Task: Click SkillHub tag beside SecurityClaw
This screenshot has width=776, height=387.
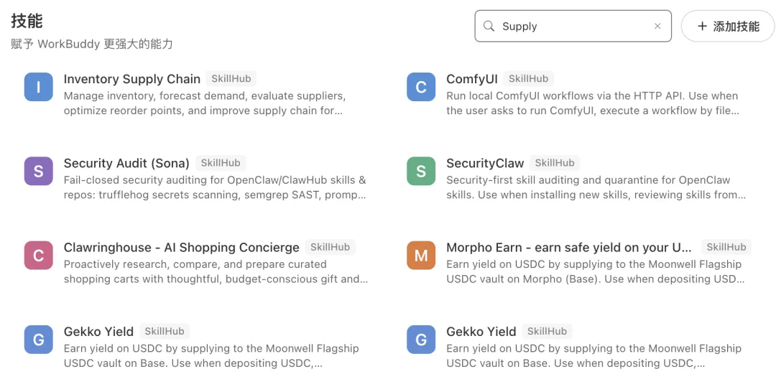Action: click(554, 163)
